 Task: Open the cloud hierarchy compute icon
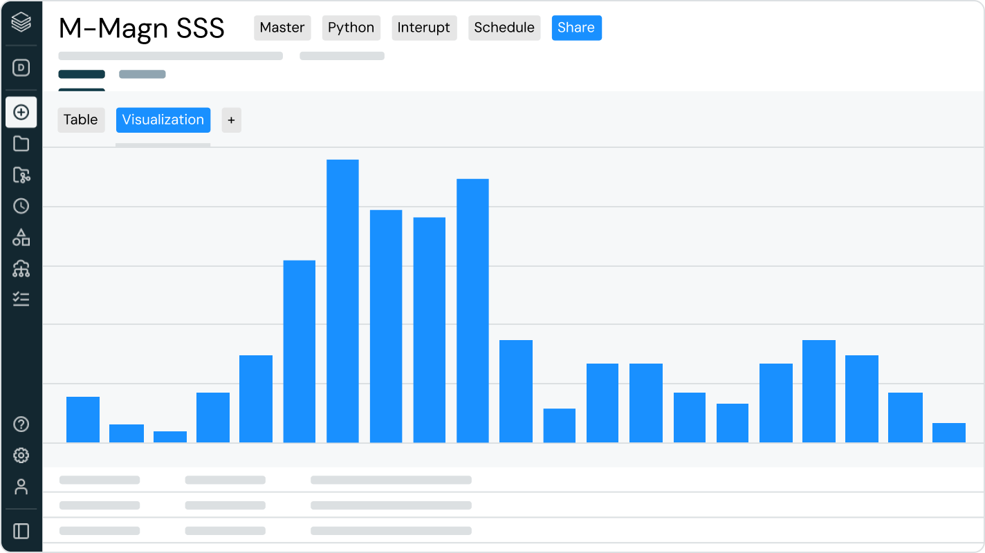21,269
